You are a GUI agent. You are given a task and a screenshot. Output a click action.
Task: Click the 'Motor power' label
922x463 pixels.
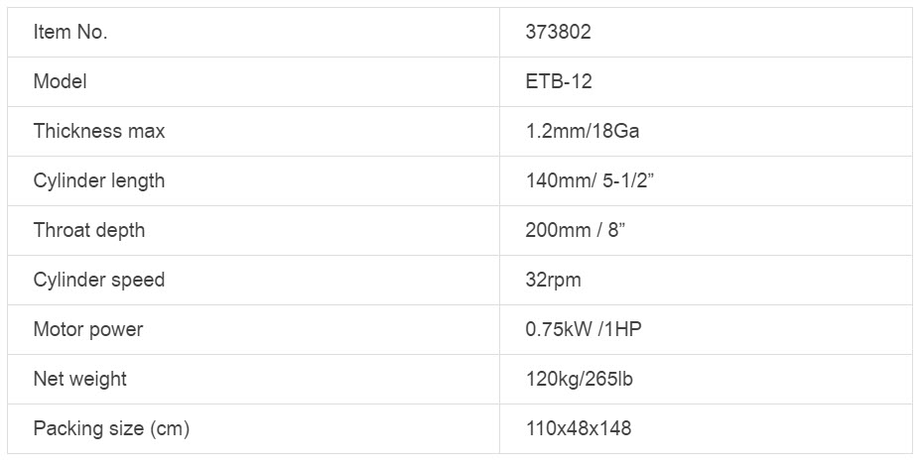(x=88, y=329)
